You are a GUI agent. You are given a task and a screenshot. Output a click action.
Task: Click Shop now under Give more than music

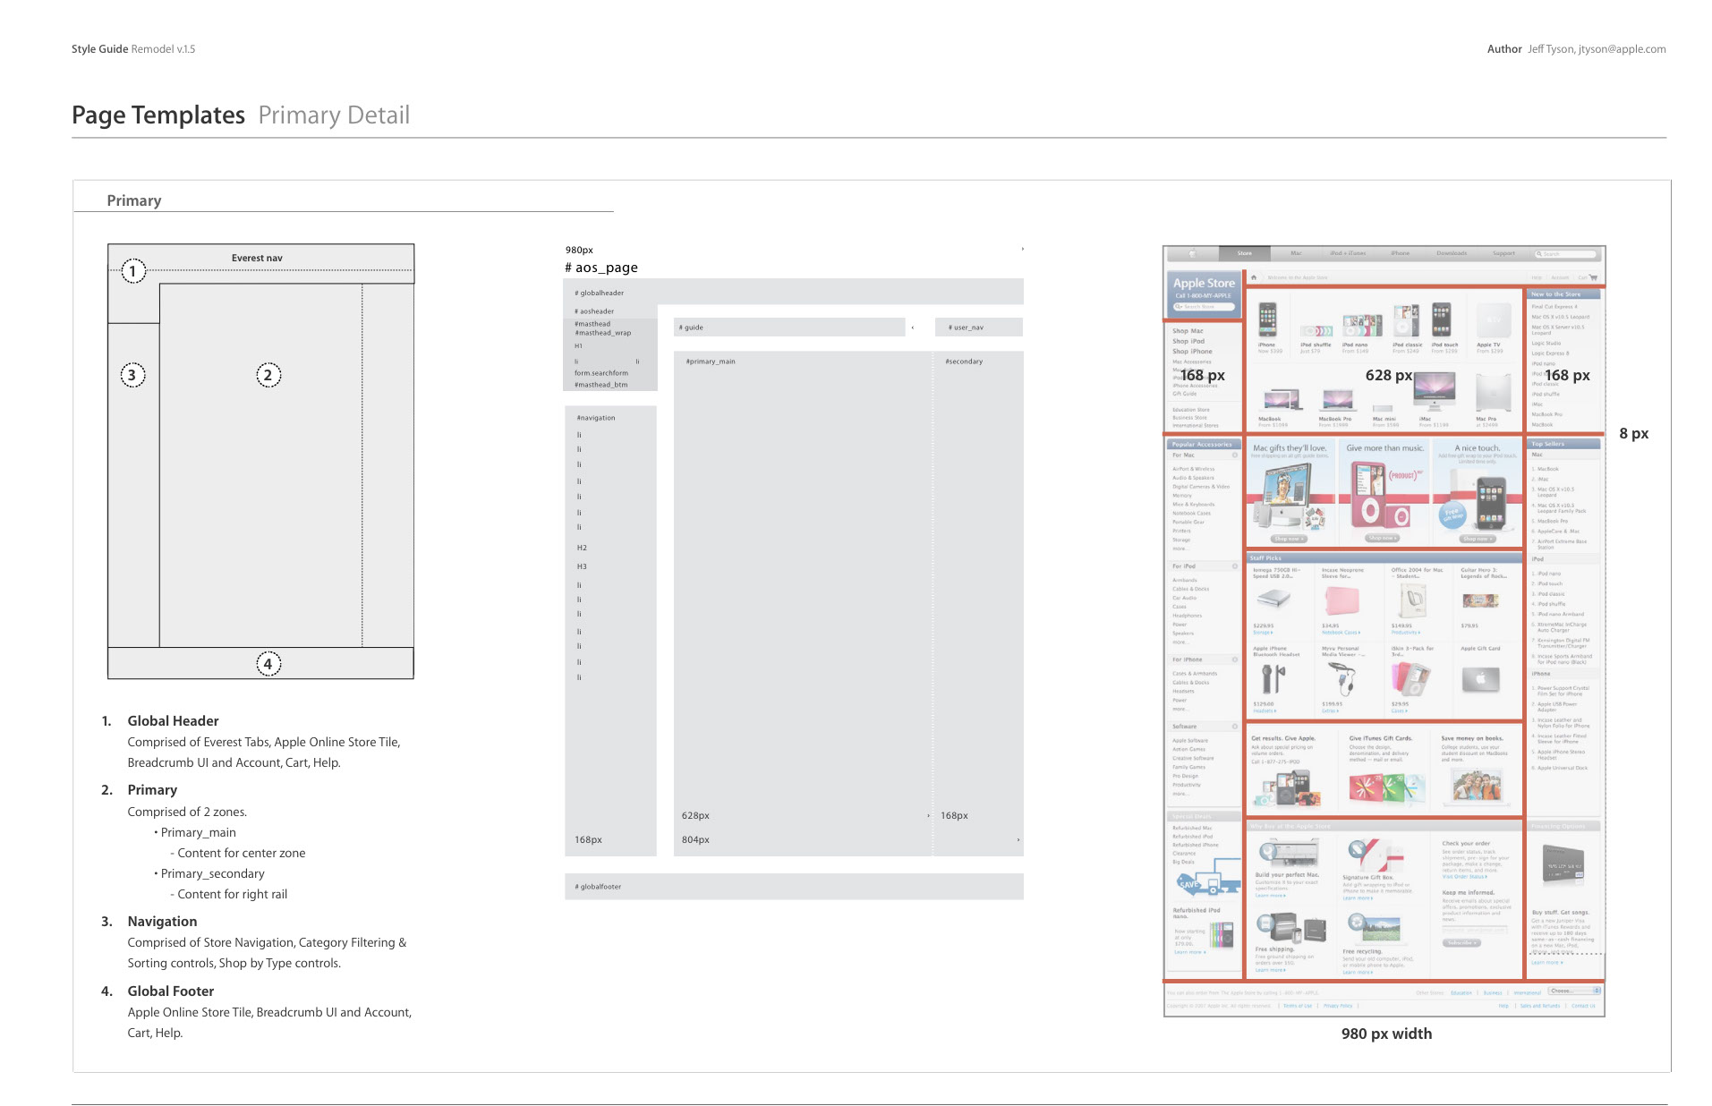pos(1383,538)
